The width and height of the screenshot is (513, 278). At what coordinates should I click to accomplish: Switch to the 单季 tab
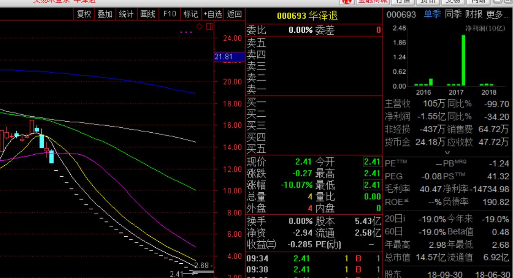[432, 15]
